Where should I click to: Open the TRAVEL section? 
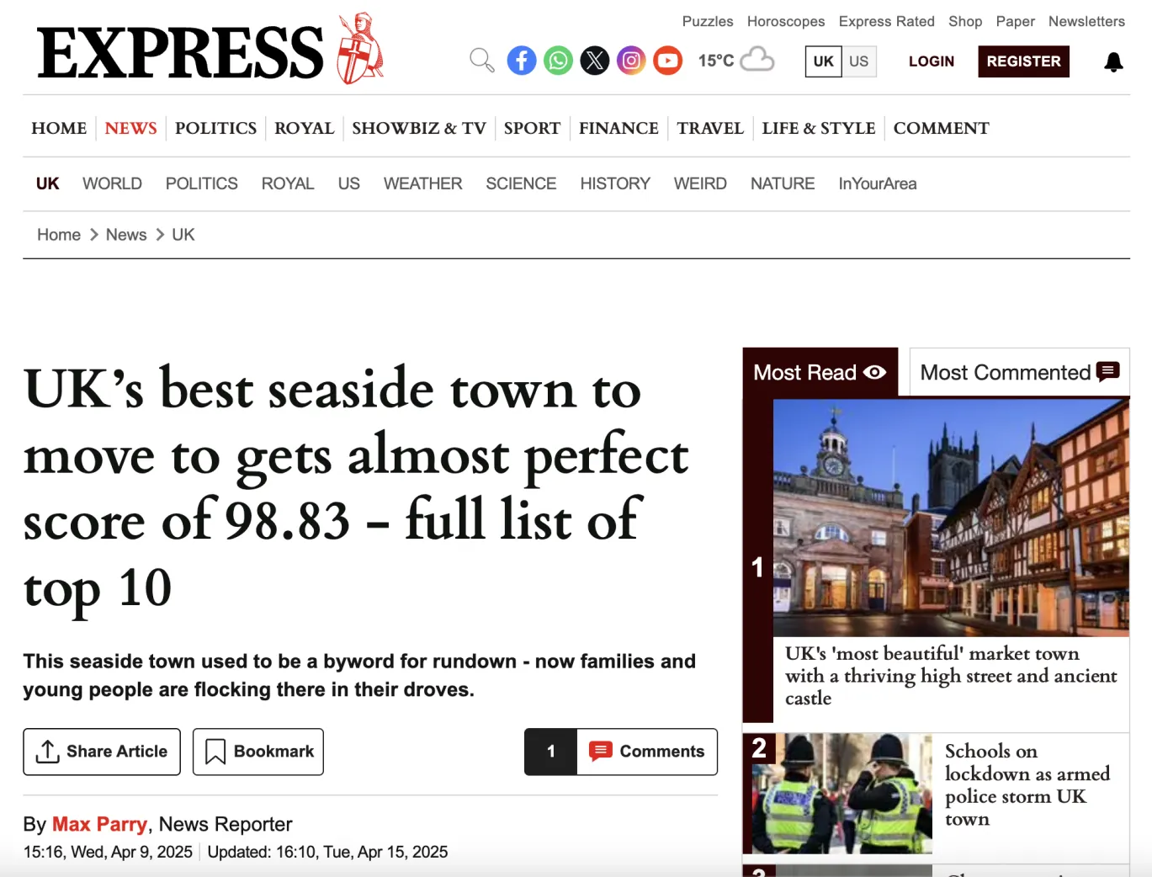[710, 128]
